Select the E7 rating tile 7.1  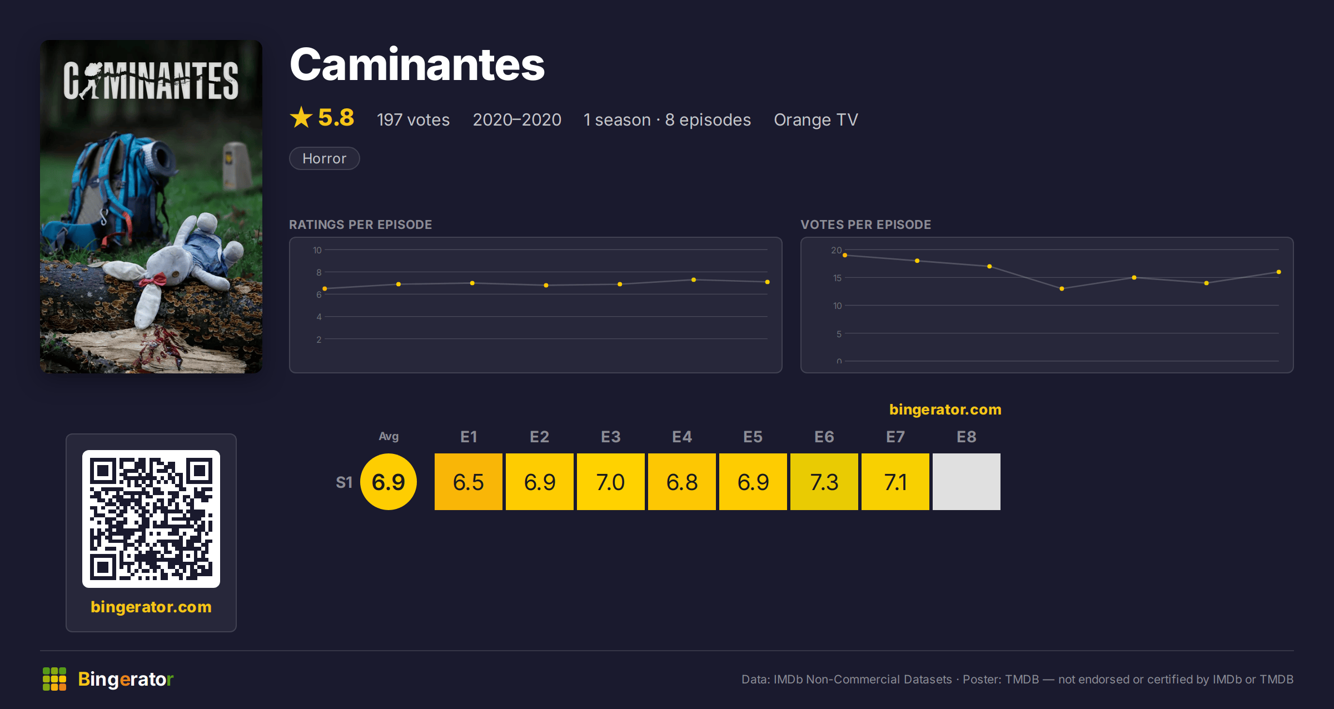tap(895, 482)
